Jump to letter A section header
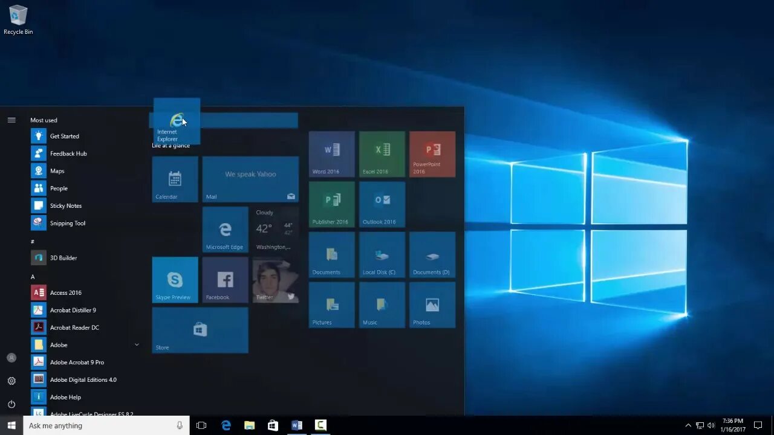The image size is (774, 435). point(33,277)
